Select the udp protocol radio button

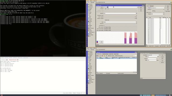coord(104,9)
